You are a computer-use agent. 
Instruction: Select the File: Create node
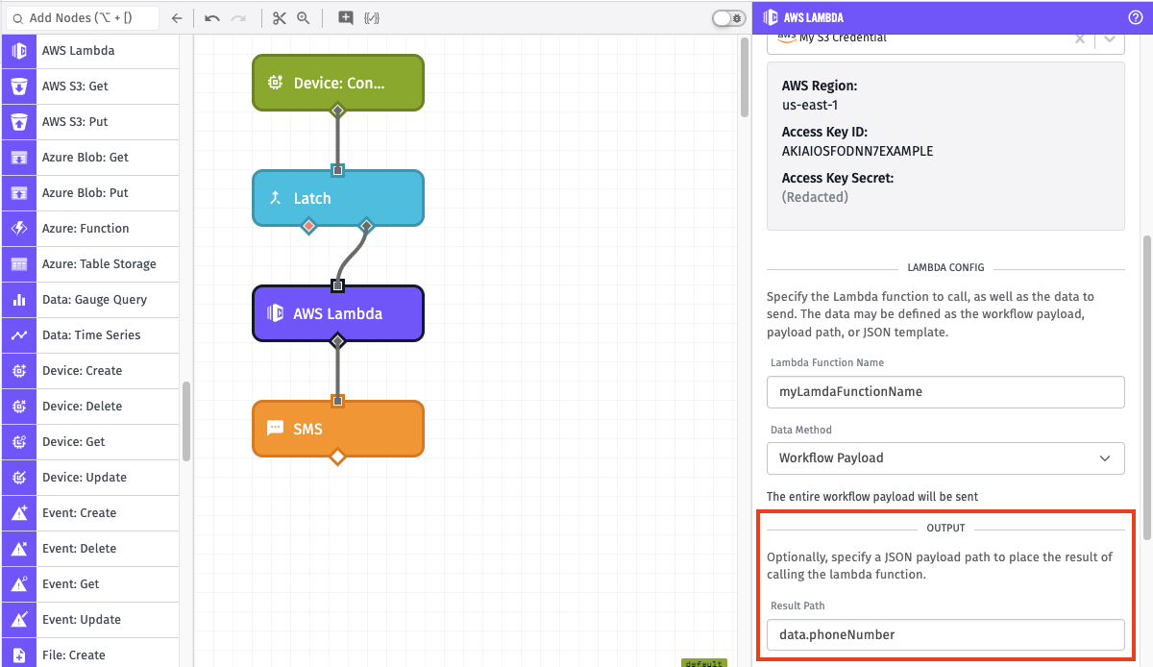[x=90, y=654]
